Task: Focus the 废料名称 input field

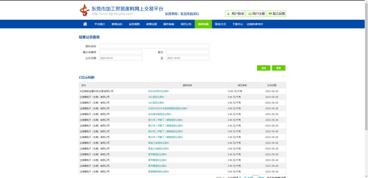Action: (154, 46)
